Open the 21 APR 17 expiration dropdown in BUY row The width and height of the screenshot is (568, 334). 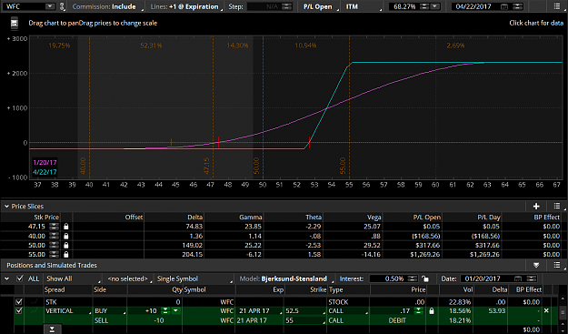click(259, 310)
